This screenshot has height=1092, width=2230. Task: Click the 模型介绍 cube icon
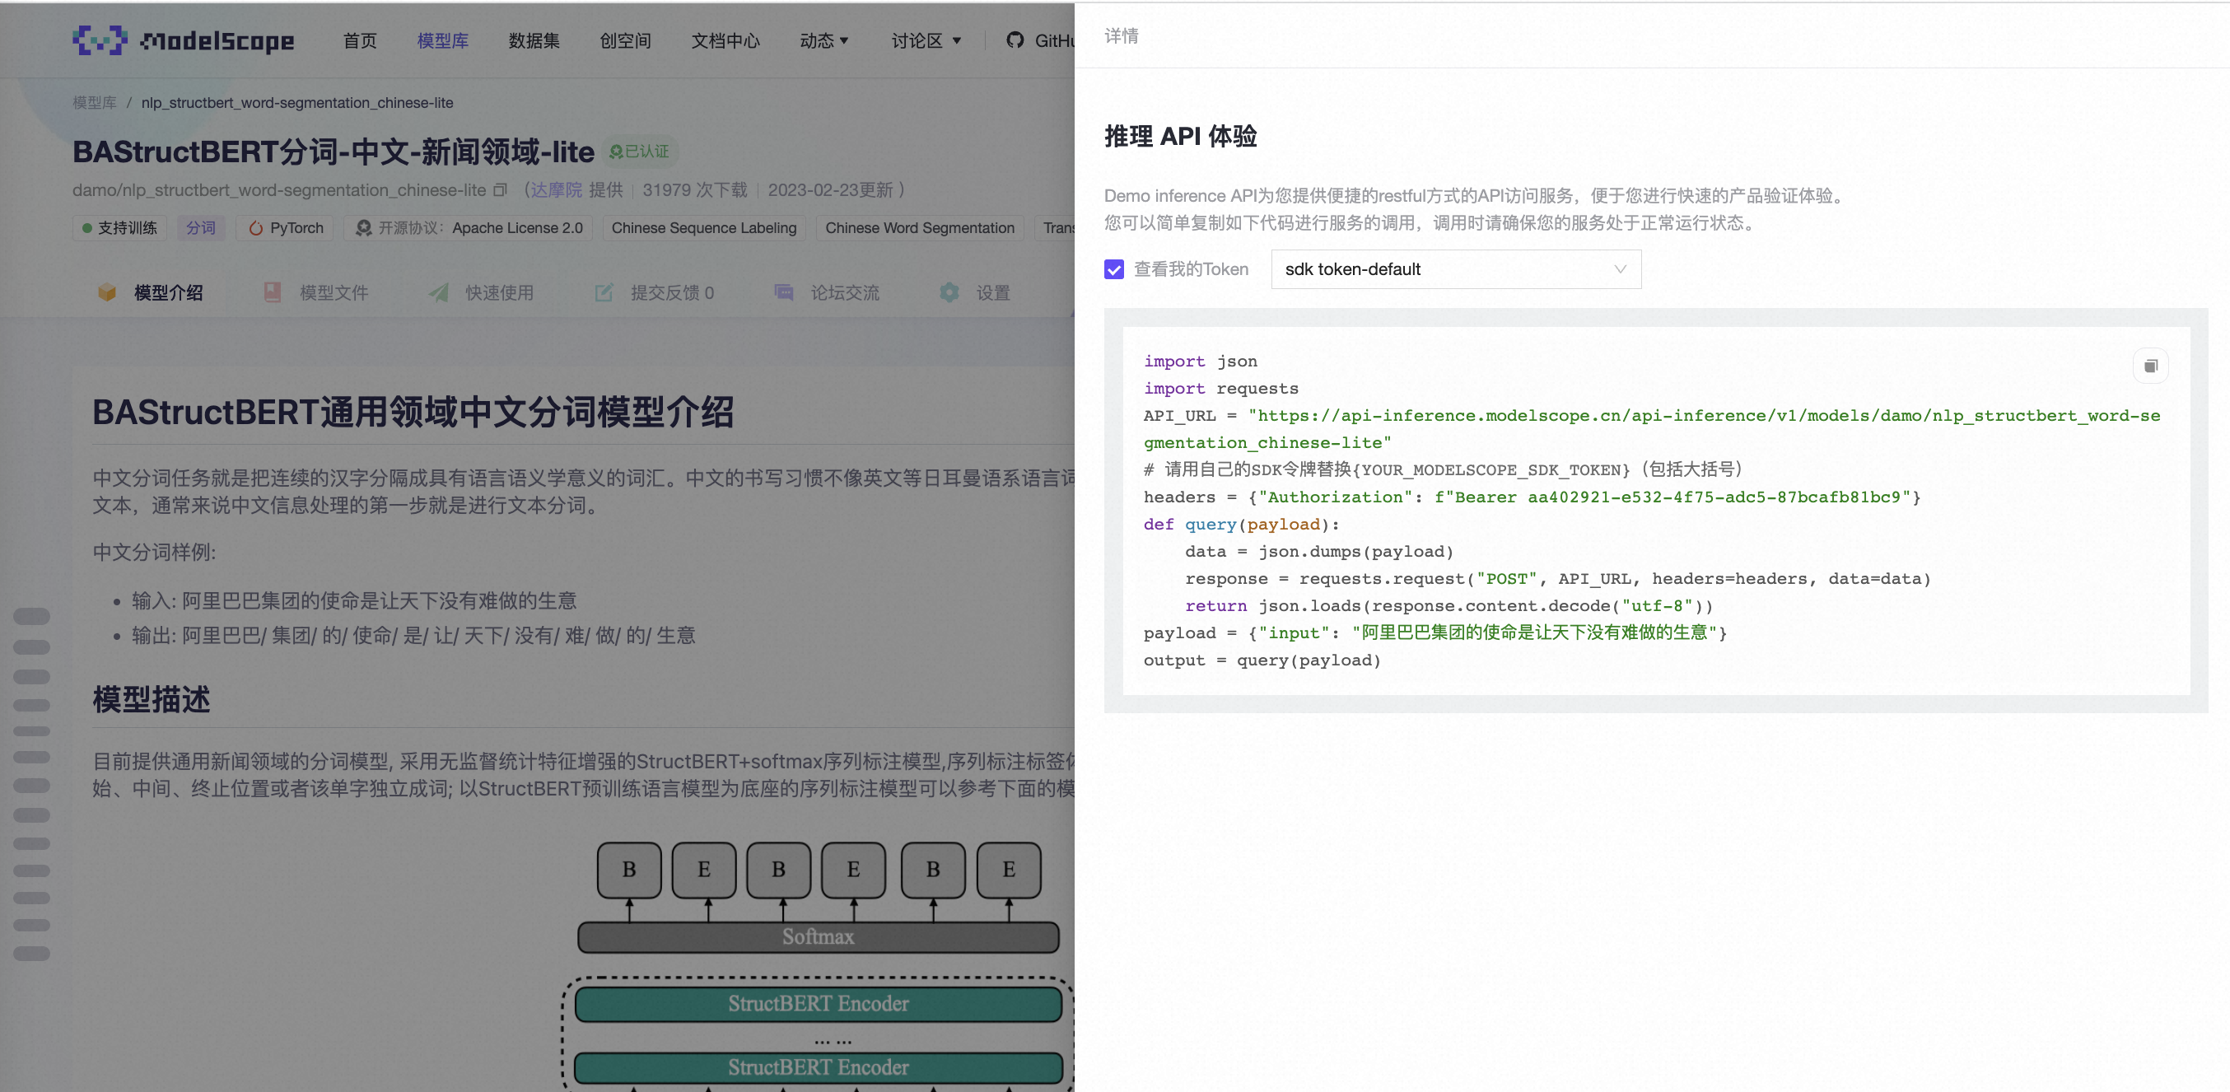click(x=107, y=292)
